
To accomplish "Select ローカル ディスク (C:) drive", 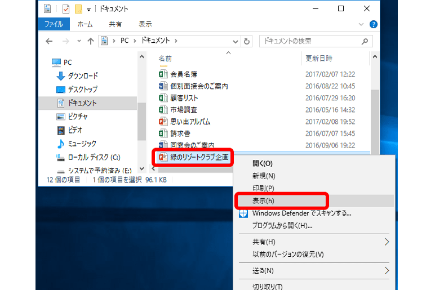I will point(88,158).
